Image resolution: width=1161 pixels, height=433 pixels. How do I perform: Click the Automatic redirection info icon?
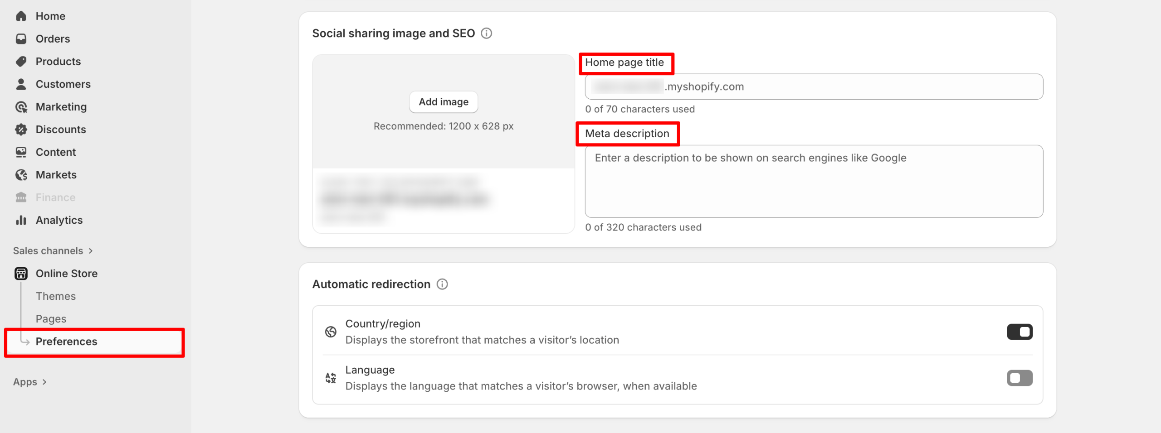click(x=443, y=284)
